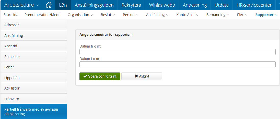Click the Datum t o m field
The image size is (280, 119).
point(177,64)
